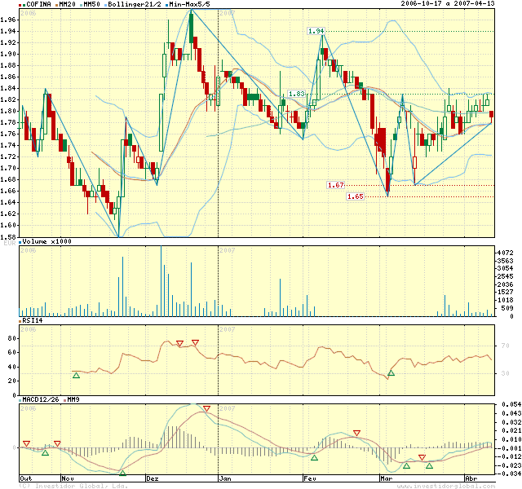Click the Nov month label
The height and width of the screenshot is (489, 522).
pos(68,478)
